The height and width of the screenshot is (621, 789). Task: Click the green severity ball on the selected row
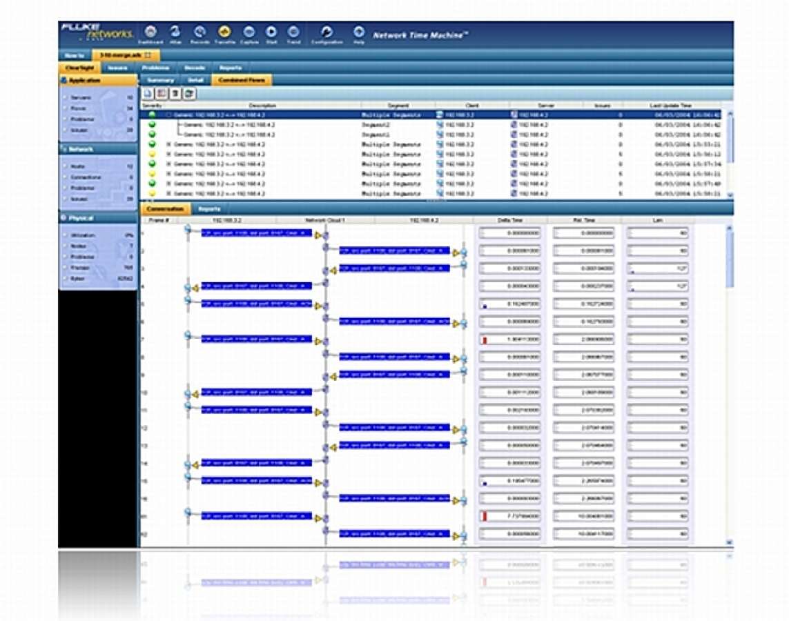coord(153,115)
